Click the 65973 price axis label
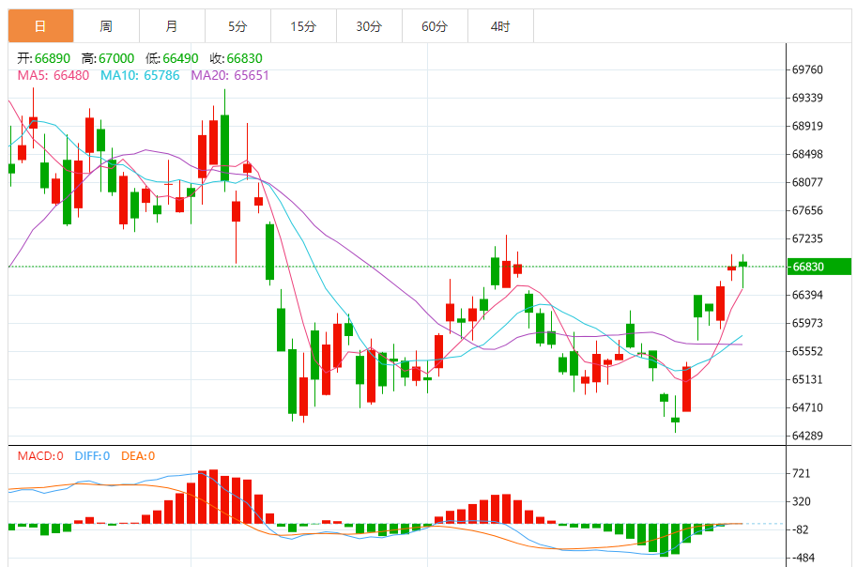 (807, 323)
